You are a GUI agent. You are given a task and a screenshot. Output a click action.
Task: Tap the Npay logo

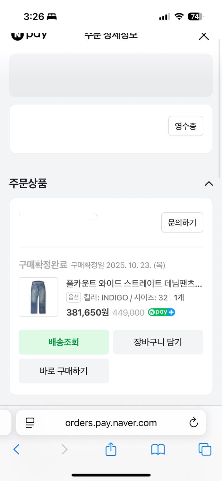click(x=29, y=35)
